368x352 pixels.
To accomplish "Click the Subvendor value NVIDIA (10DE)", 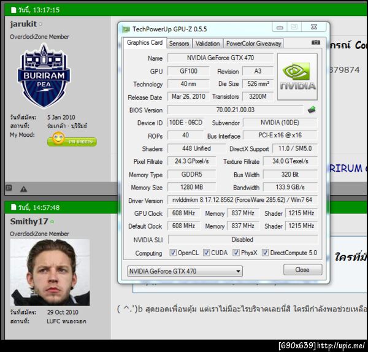I will pos(280,123).
